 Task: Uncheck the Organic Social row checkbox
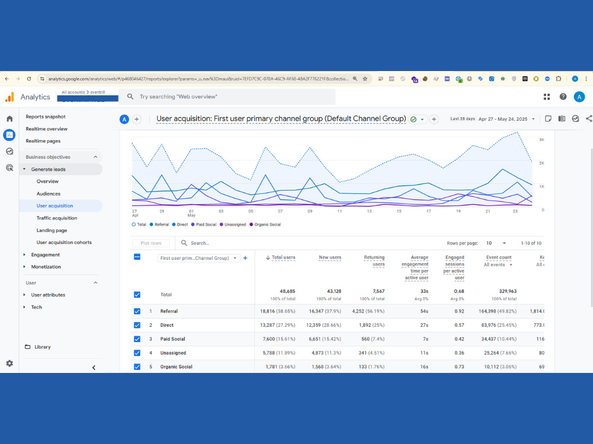pyautogui.click(x=137, y=367)
